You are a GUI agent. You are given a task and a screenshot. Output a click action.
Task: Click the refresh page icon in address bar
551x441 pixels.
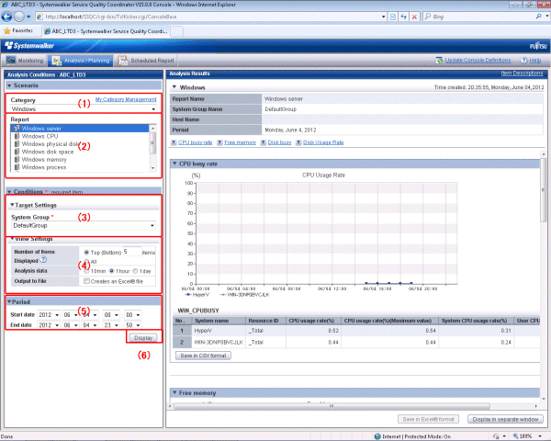(x=404, y=17)
